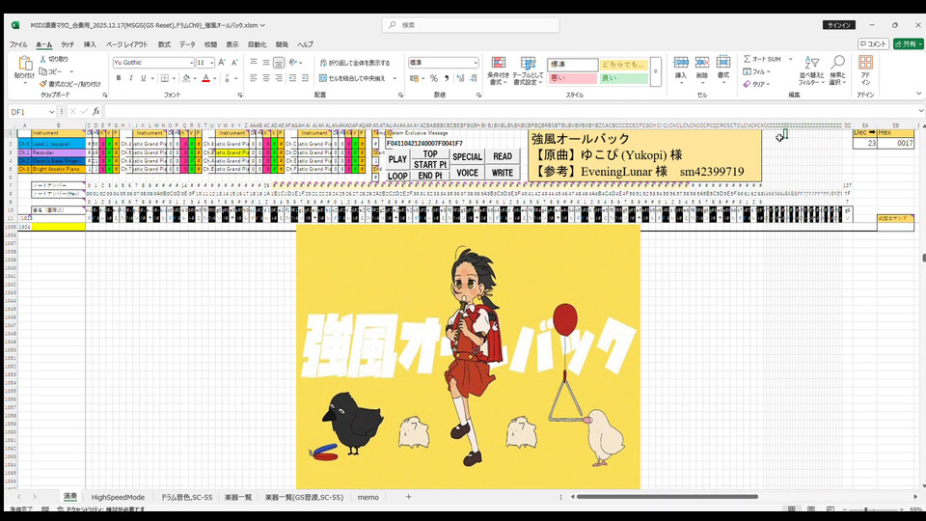The width and height of the screenshot is (926, 521).
Task: Click the SPECIAL macro button
Action: pos(467,157)
